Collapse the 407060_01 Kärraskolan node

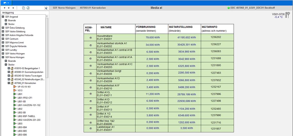coord(9,83)
